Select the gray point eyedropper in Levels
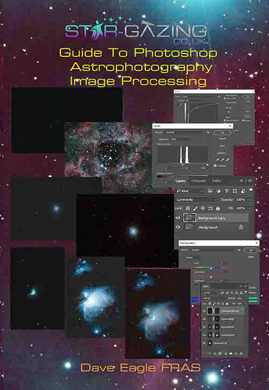Image resolution: width=269 pixels, height=390 pixels. point(222,160)
